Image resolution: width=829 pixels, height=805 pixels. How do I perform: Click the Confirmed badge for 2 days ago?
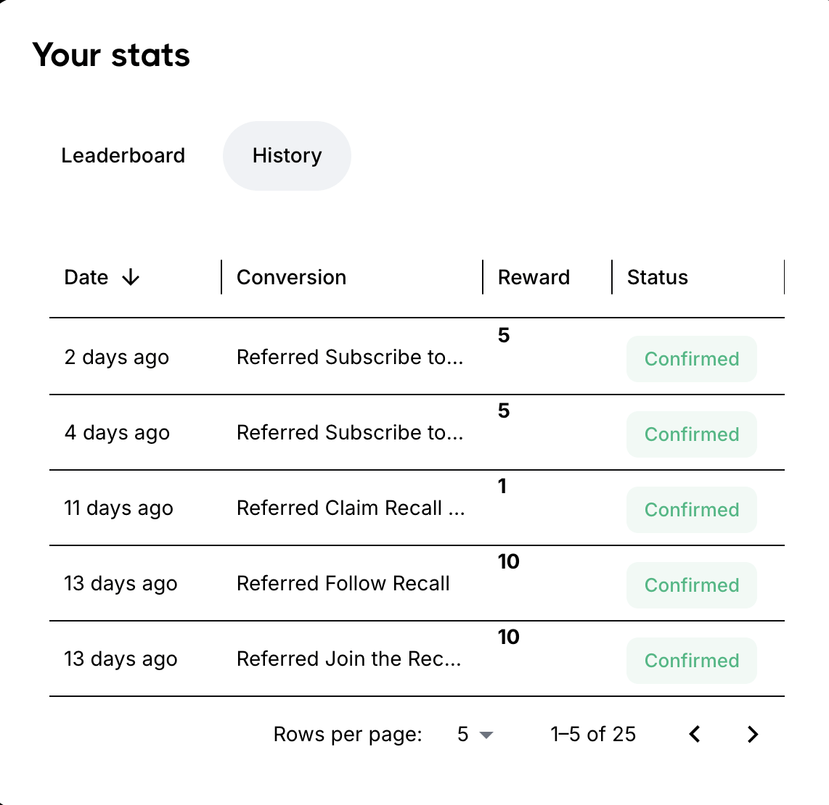click(x=692, y=359)
